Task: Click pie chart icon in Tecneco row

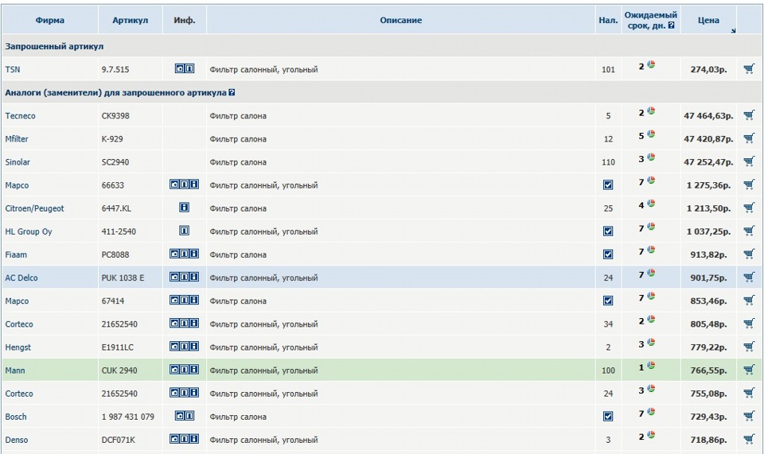Action: click(x=651, y=111)
